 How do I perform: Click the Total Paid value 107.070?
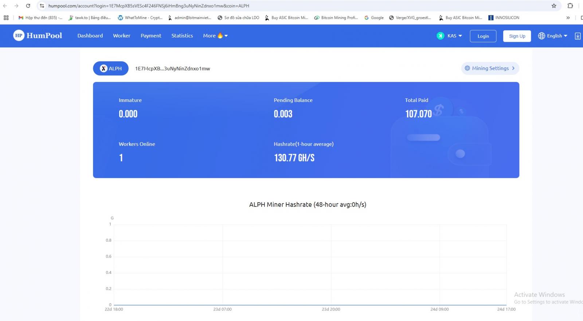pyautogui.click(x=418, y=114)
